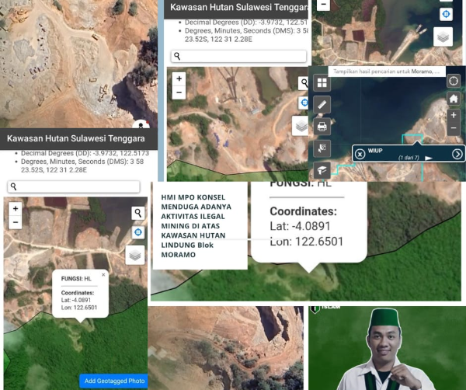466x390 pixels.
Task: Click the white triangle beside '1 dari 7'
Action: coord(428,158)
